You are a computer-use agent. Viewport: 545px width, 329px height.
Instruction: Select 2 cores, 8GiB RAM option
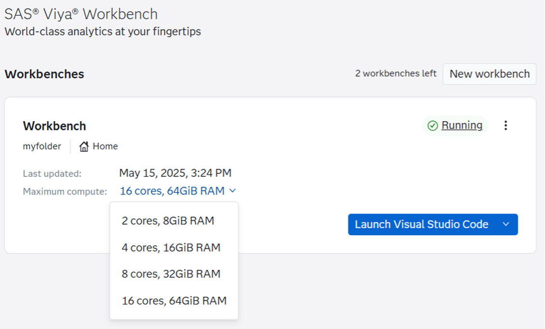(x=168, y=221)
